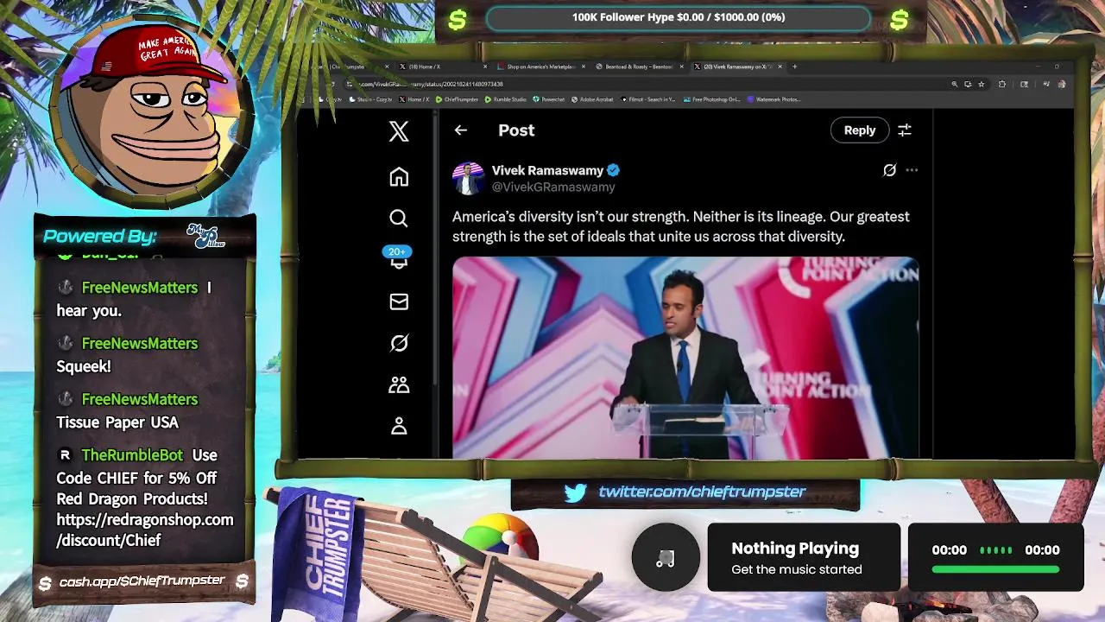Image resolution: width=1105 pixels, height=622 pixels.
Task: Open a new browser tab with plus
Action: (x=795, y=67)
